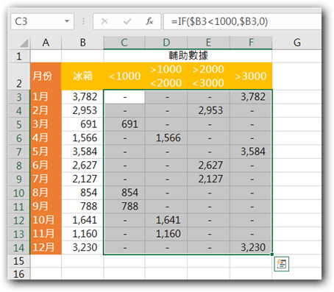The width and height of the screenshot is (334, 292).
Task: Select row 10 header
Action: tap(19, 193)
